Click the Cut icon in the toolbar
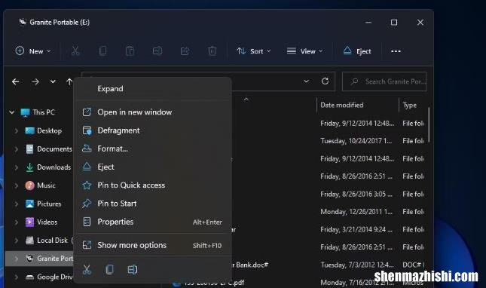This screenshot has width=486, height=288. click(x=75, y=51)
